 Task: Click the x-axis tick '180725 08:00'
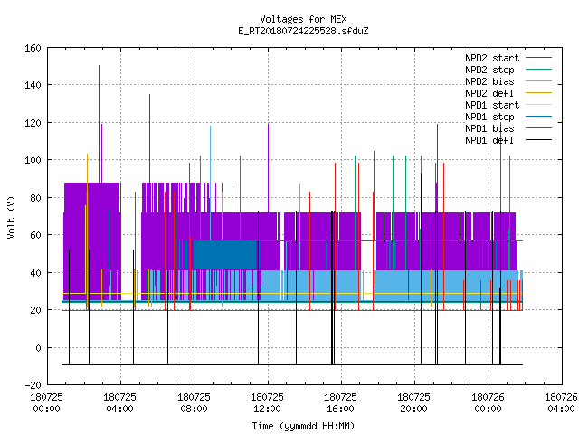tap(194, 403)
